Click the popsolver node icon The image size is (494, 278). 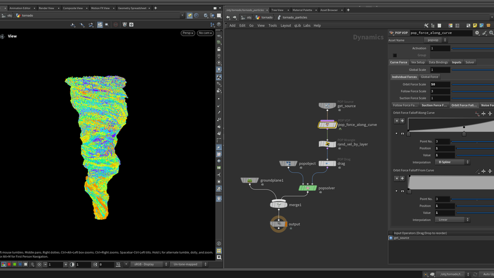pos(307,188)
